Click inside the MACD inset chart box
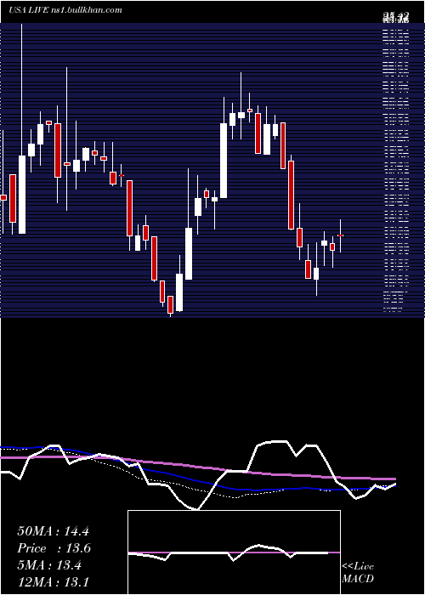Screen dimensions: 425x595 tap(234, 552)
